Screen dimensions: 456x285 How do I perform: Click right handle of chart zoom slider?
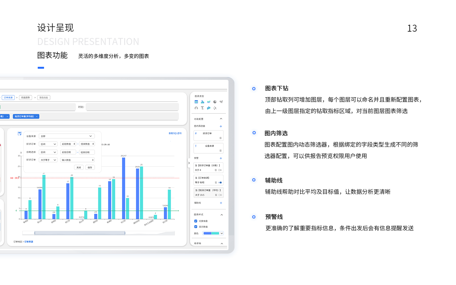click(125, 233)
